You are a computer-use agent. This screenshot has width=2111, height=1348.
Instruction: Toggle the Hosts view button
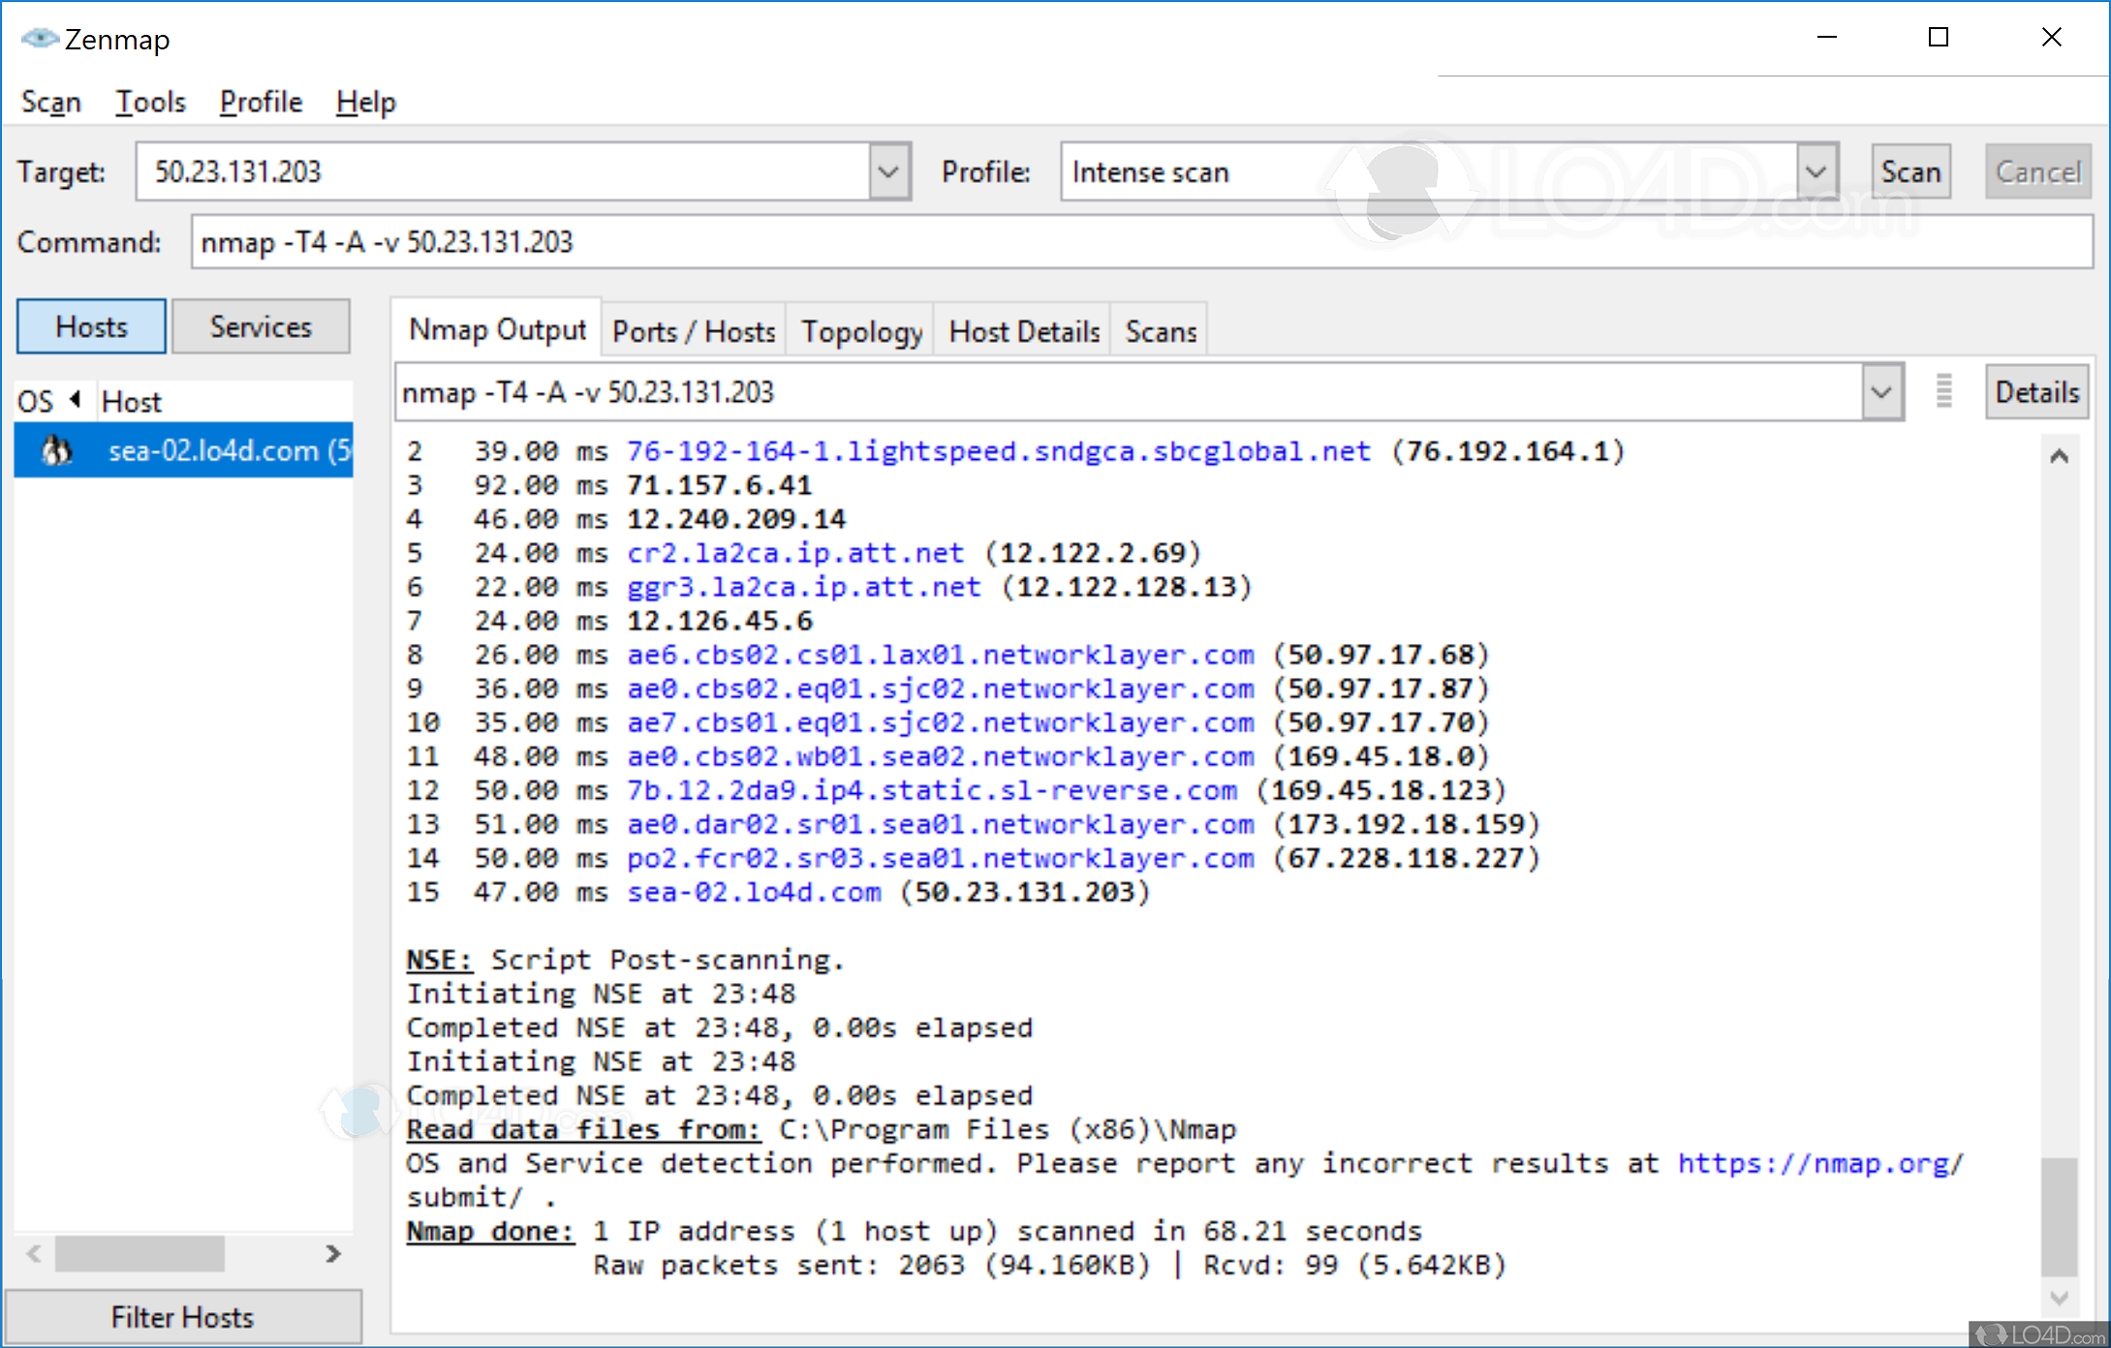(91, 327)
